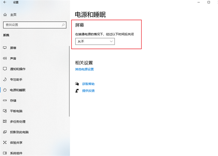Screen dimensions: 218x156
Task: Click the 屏幕 monitor icon in sidebar
Action: (x=5, y=48)
